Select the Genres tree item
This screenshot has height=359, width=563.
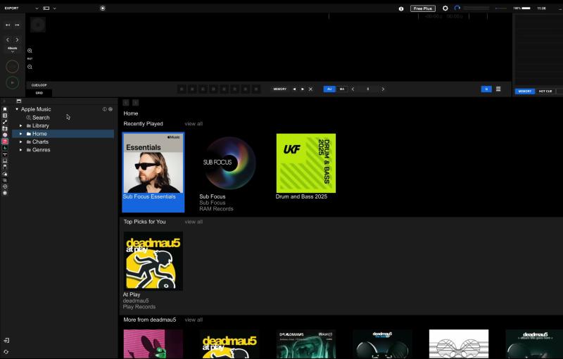(42, 150)
